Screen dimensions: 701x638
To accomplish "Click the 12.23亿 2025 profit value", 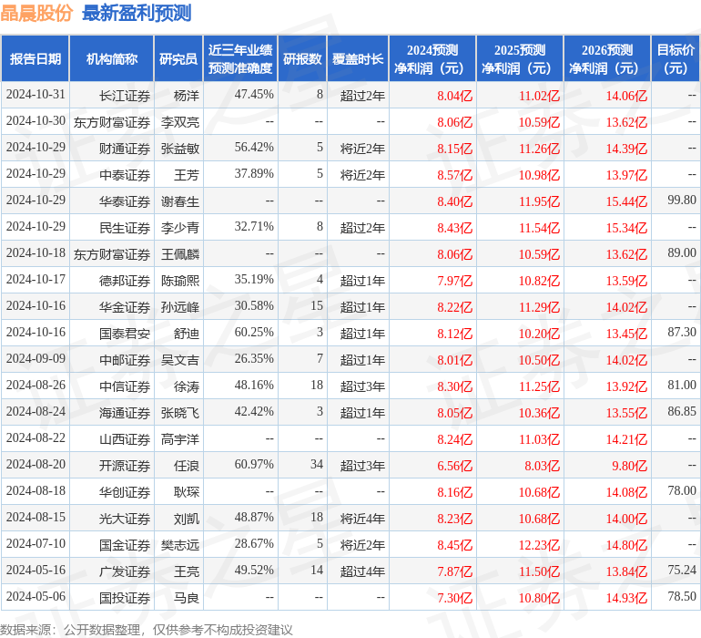I will tap(539, 544).
